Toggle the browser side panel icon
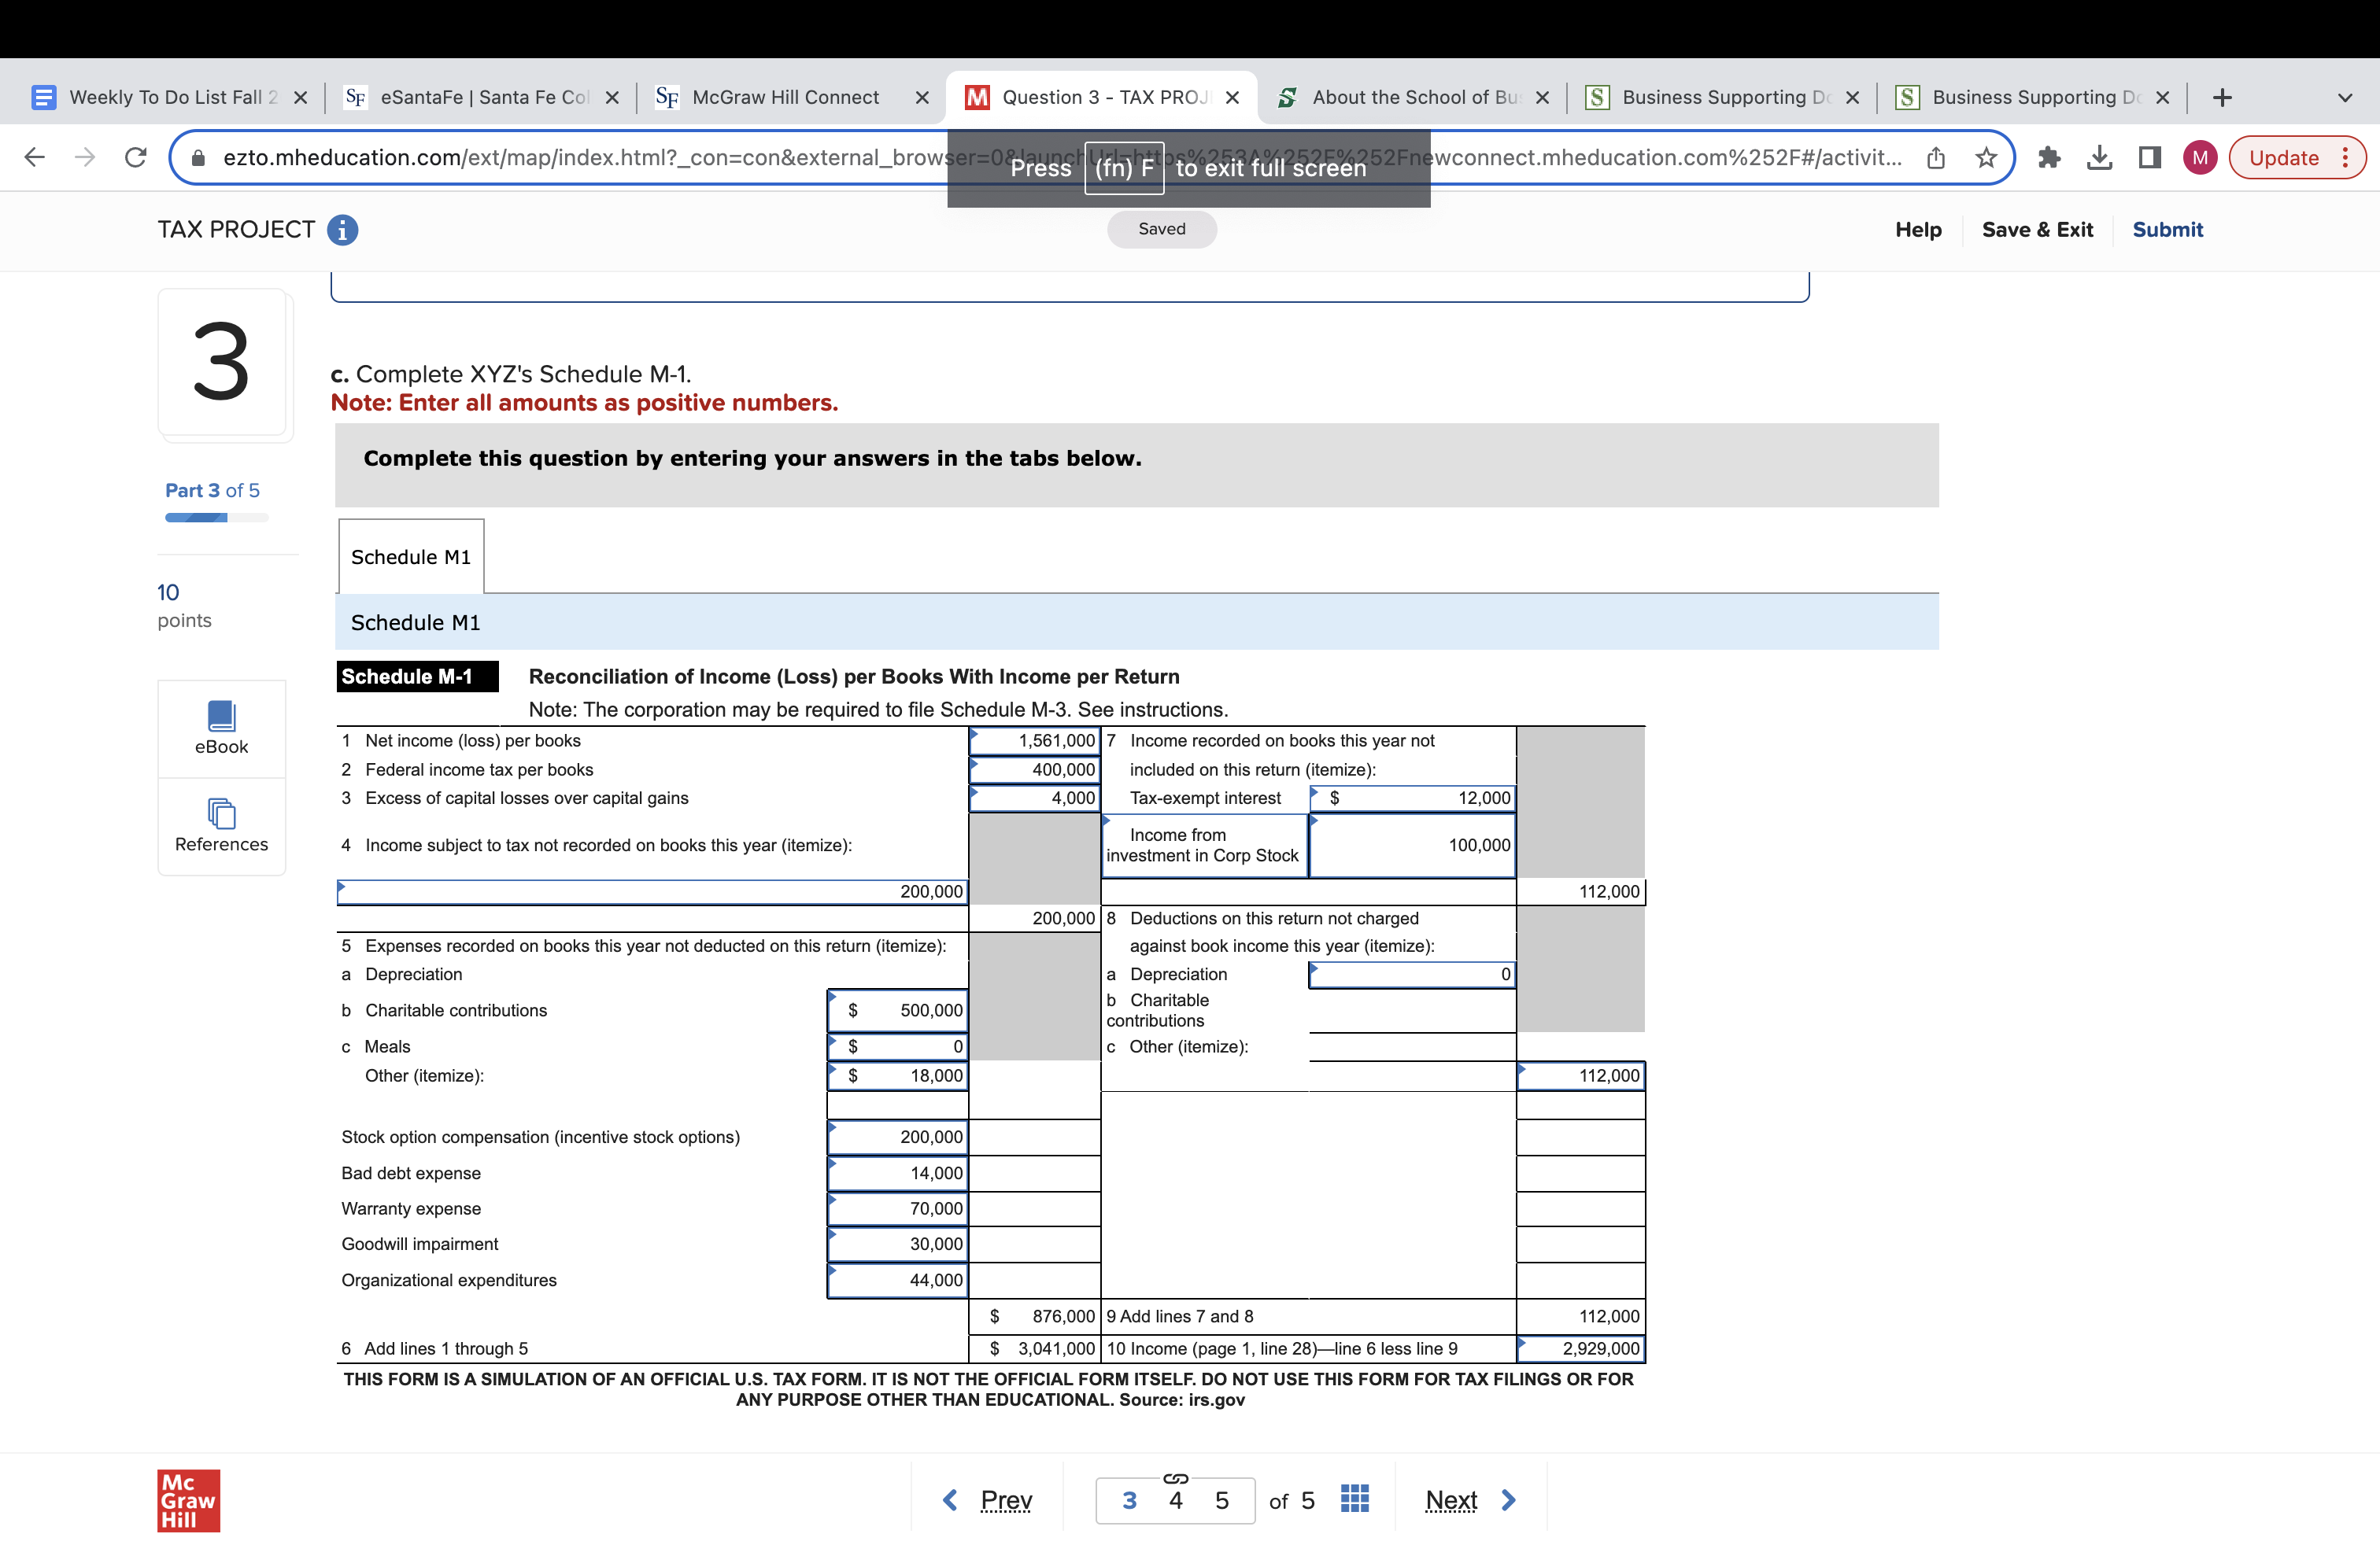The image size is (2380, 1545). coord(2149,158)
